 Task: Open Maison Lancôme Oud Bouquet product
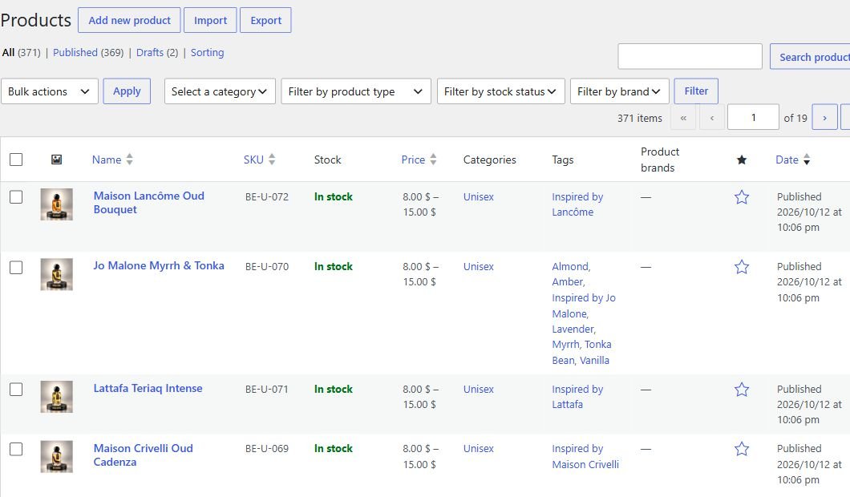tap(148, 203)
